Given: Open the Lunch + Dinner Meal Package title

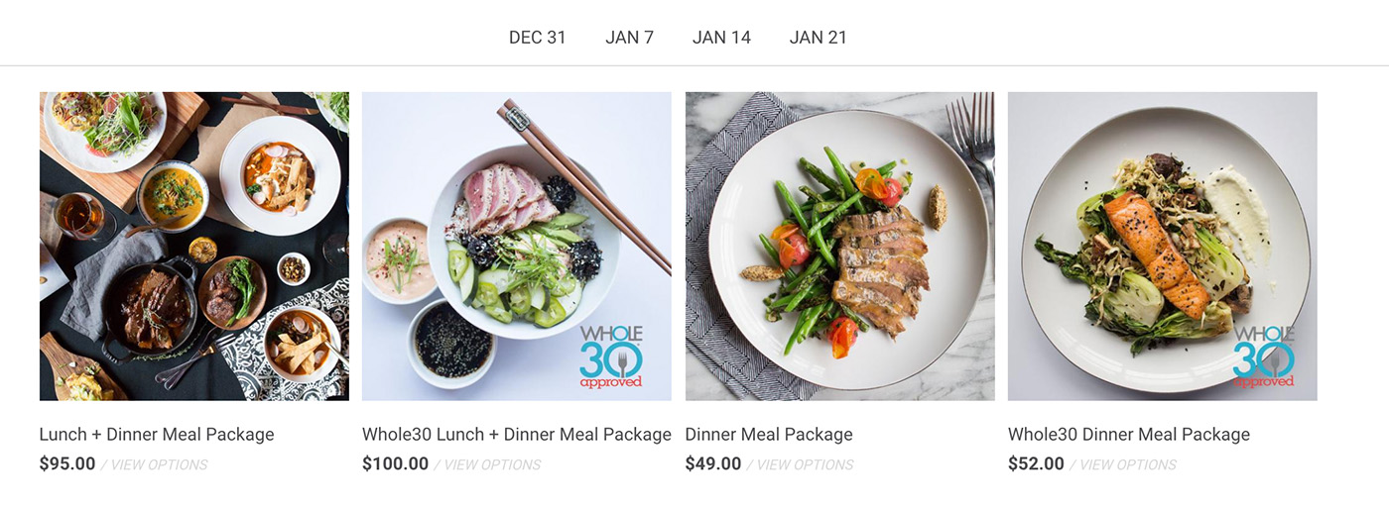Looking at the screenshot, I should pos(157,434).
